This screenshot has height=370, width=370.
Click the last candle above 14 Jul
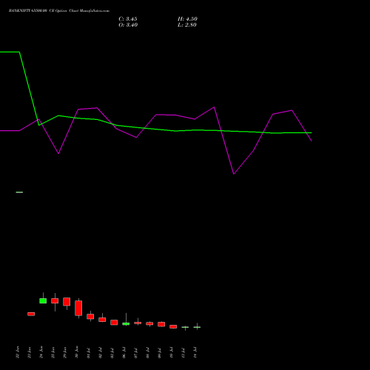pos(197,327)
